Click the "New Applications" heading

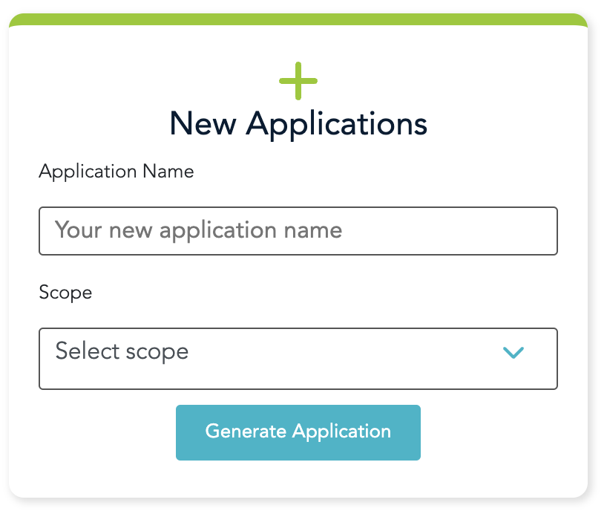(298, 123)
